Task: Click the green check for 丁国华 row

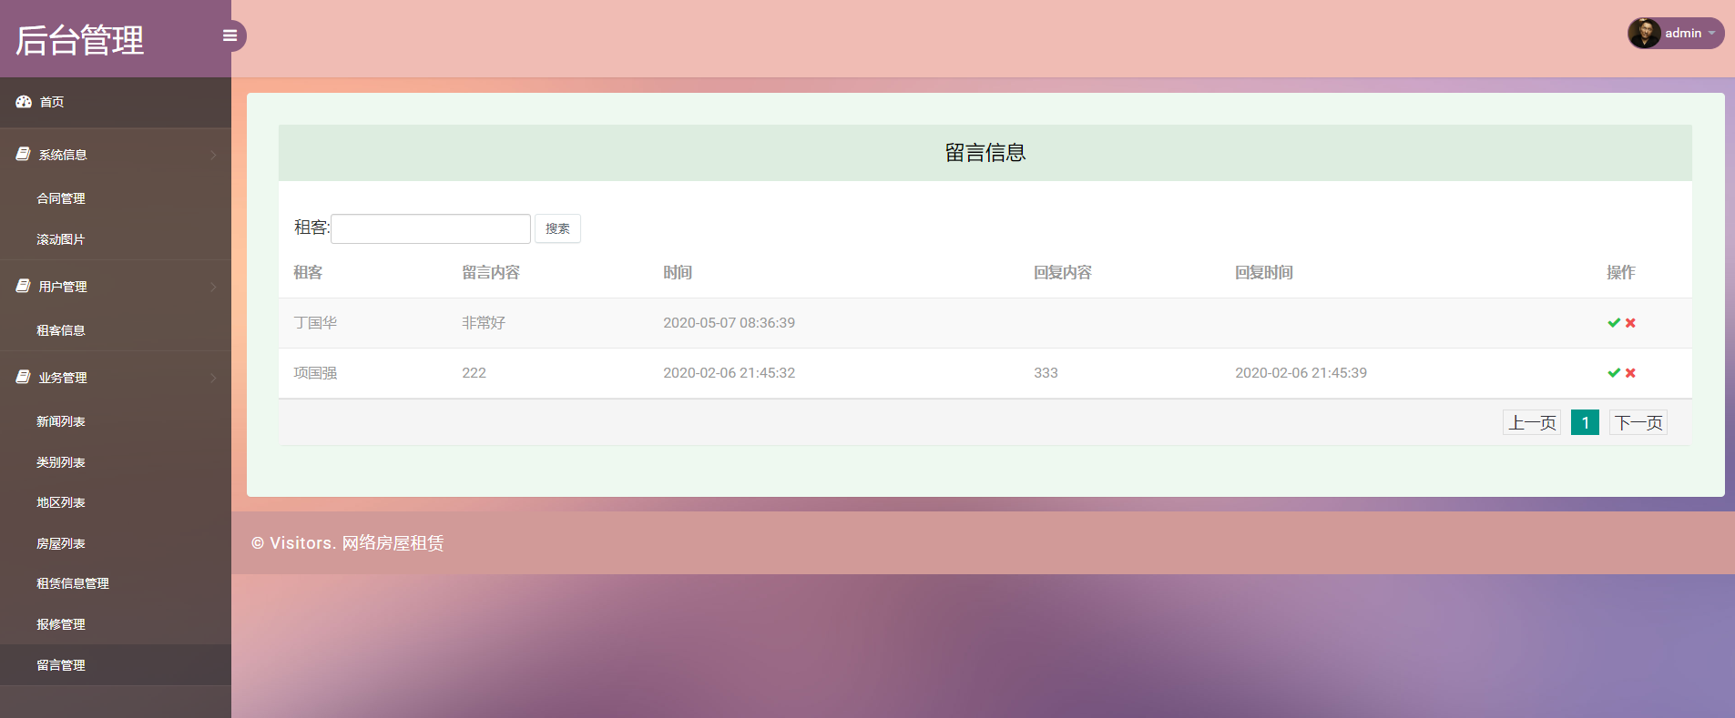Action: click(x=1614, y=323)
